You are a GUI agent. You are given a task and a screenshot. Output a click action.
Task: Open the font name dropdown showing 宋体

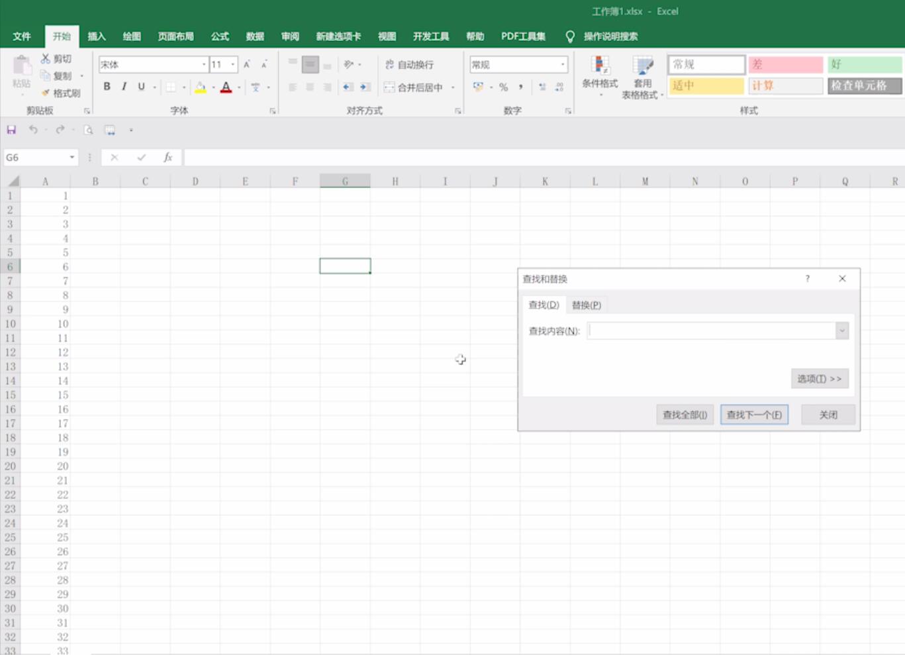[204, 64]
